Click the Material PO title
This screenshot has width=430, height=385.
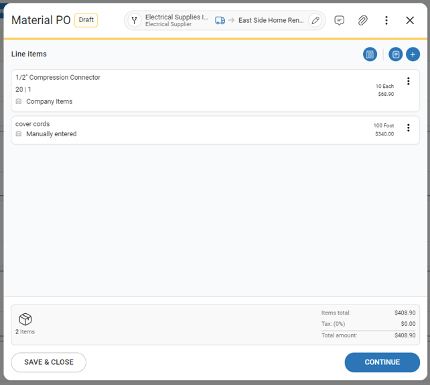[41, 20]
